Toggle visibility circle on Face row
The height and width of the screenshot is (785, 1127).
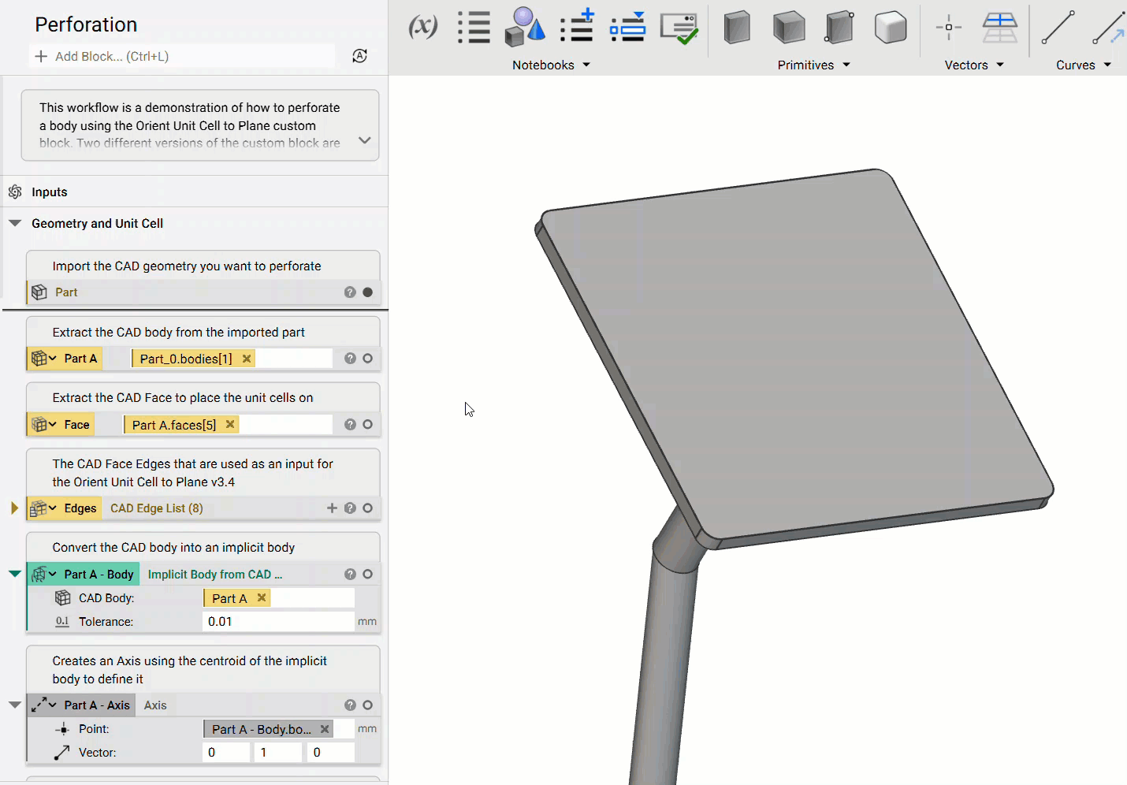(x=367, y=425)
